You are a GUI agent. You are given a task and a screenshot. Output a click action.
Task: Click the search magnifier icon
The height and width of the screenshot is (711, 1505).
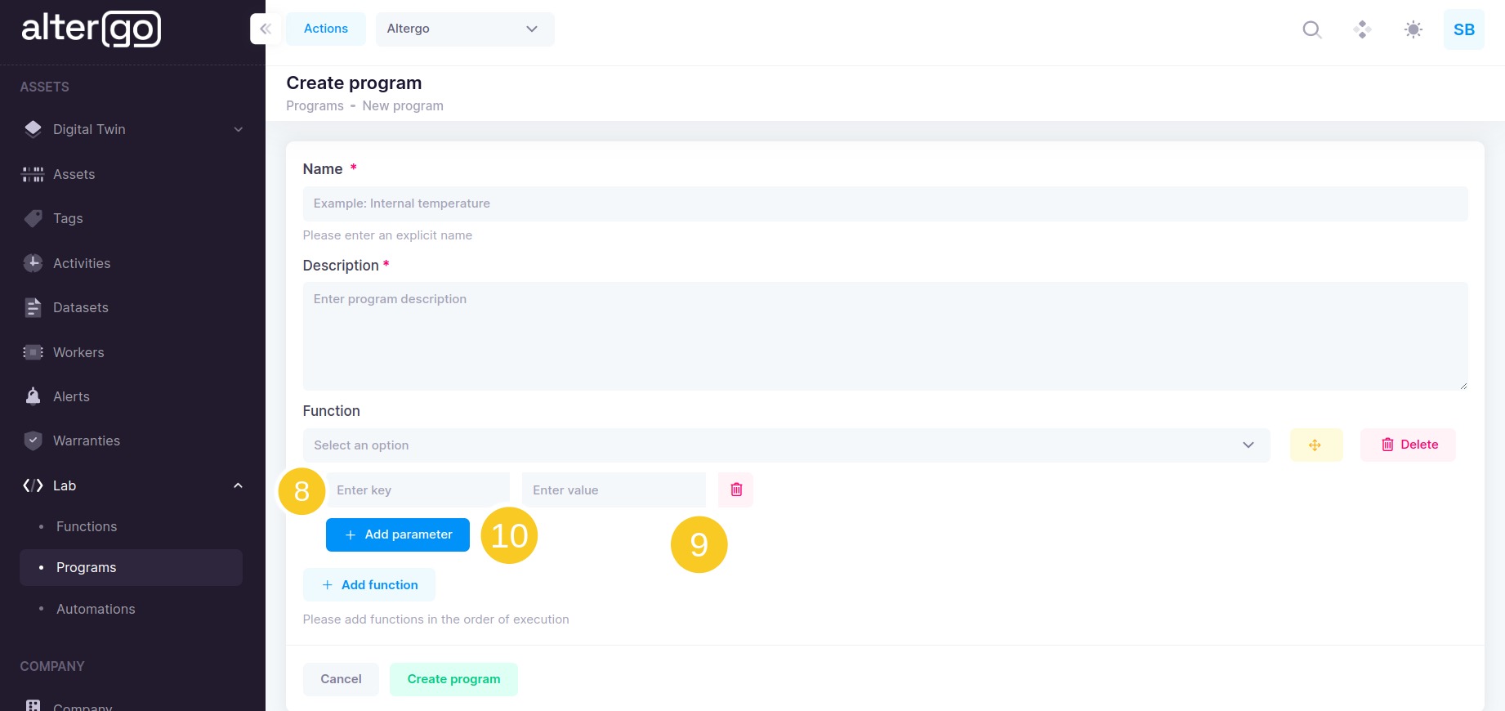(1311, 29)
